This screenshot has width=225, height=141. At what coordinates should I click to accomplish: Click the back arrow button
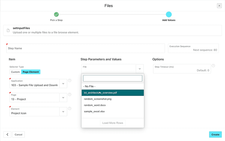click(x=7, y=134)
